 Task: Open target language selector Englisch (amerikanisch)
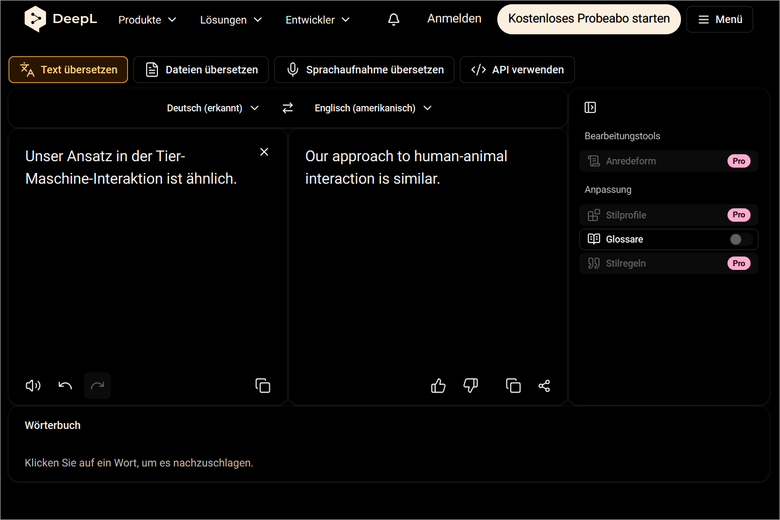pos(373,108)
